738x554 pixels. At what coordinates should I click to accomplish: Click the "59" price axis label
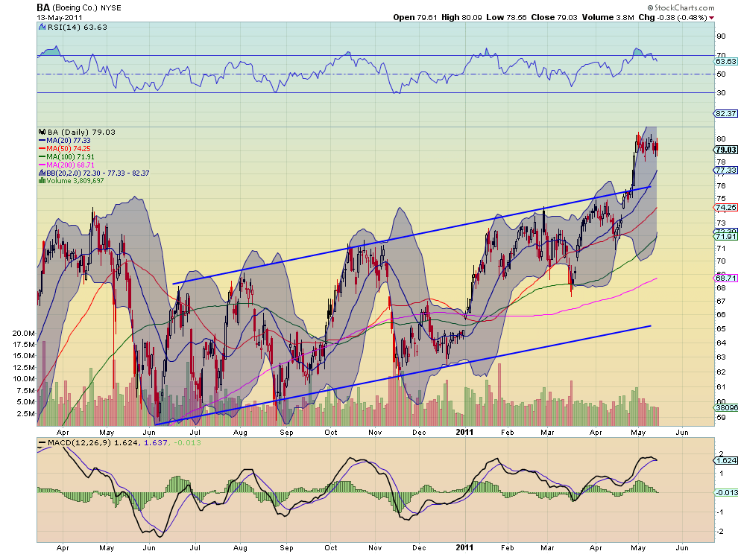[x=721, y=417]
